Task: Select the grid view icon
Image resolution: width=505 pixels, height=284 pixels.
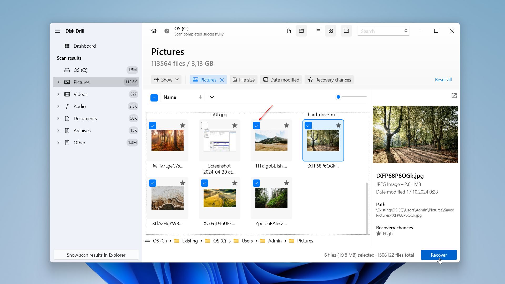Action: 331,31
